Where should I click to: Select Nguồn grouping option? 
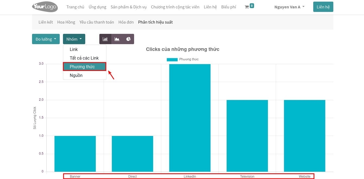(84, 75)
